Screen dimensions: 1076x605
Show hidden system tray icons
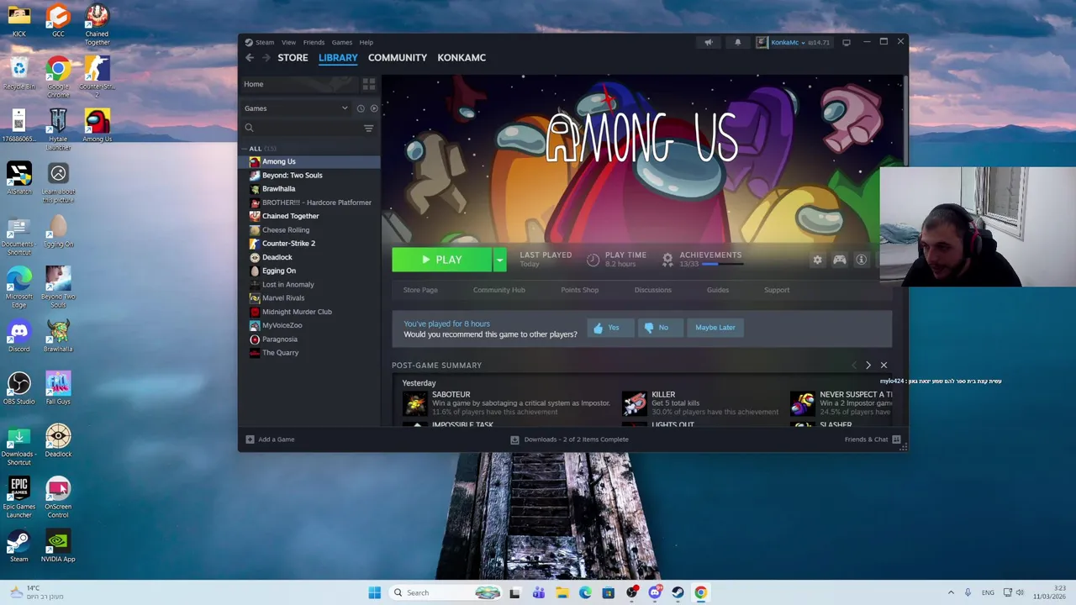click(x=951, y=592)
